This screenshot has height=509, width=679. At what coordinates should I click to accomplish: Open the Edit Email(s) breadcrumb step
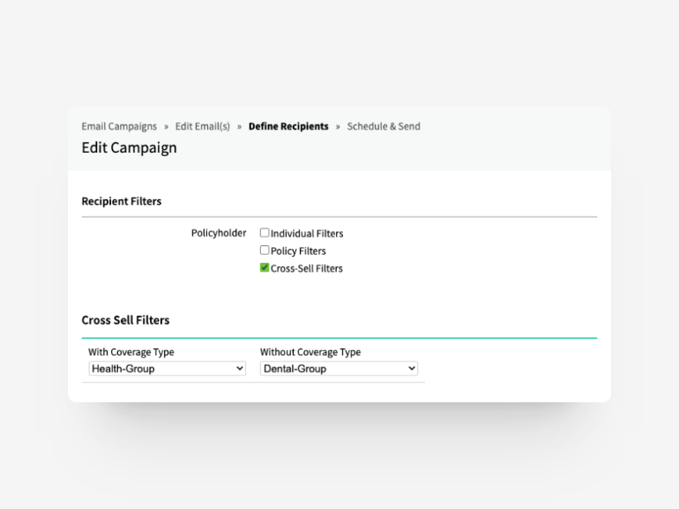click(x=203, y=126)
